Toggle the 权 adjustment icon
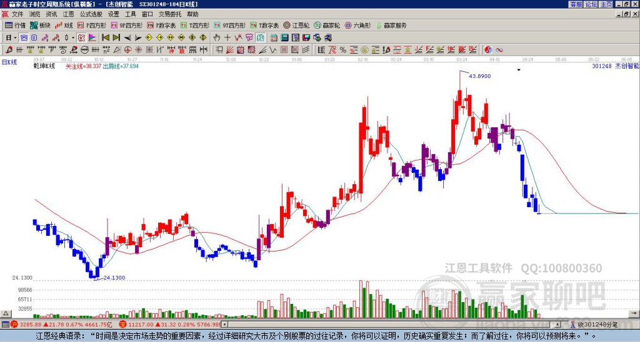The width and height of the screenshot is (640, 342). pyautogui.click(x=81, y=38)
